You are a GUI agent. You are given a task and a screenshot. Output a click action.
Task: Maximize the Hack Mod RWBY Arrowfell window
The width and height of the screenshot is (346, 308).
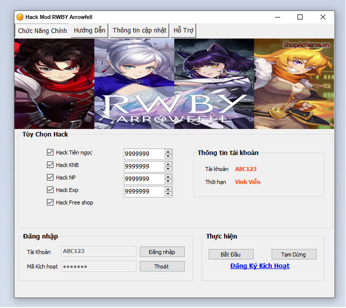[x=300, y=17]
